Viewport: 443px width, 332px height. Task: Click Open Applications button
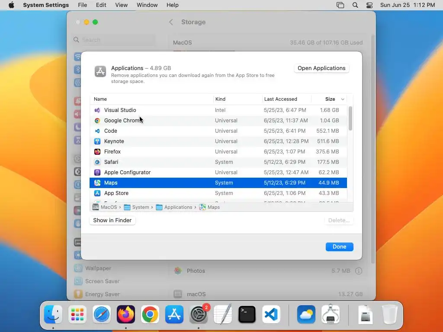tap(321, 68)
